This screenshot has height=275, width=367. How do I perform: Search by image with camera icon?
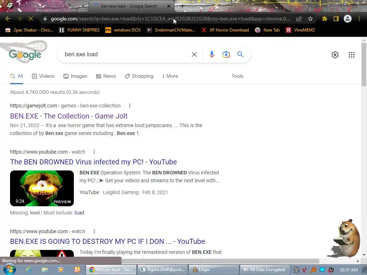coord(226,54)
